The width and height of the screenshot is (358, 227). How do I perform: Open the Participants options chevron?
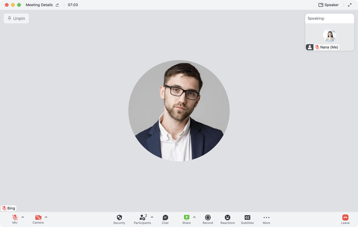pyautogui.click(x=152, y=217)
